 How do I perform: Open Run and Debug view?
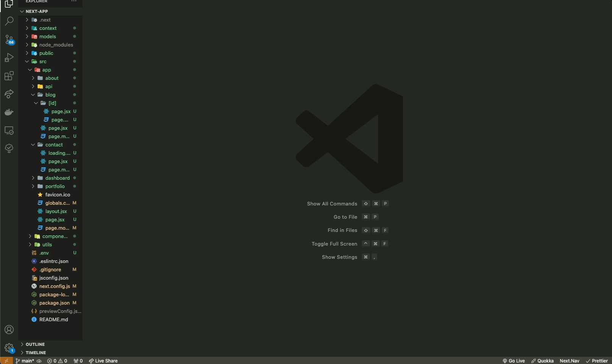click(x=9, y=58)
